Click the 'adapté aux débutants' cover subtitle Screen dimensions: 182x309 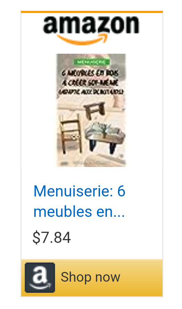(x=91, y=91)
